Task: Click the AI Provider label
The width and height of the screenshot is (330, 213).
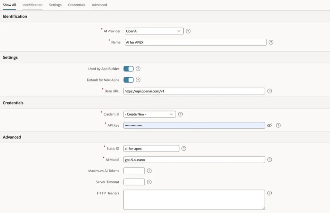Action: tap(112, 31)
